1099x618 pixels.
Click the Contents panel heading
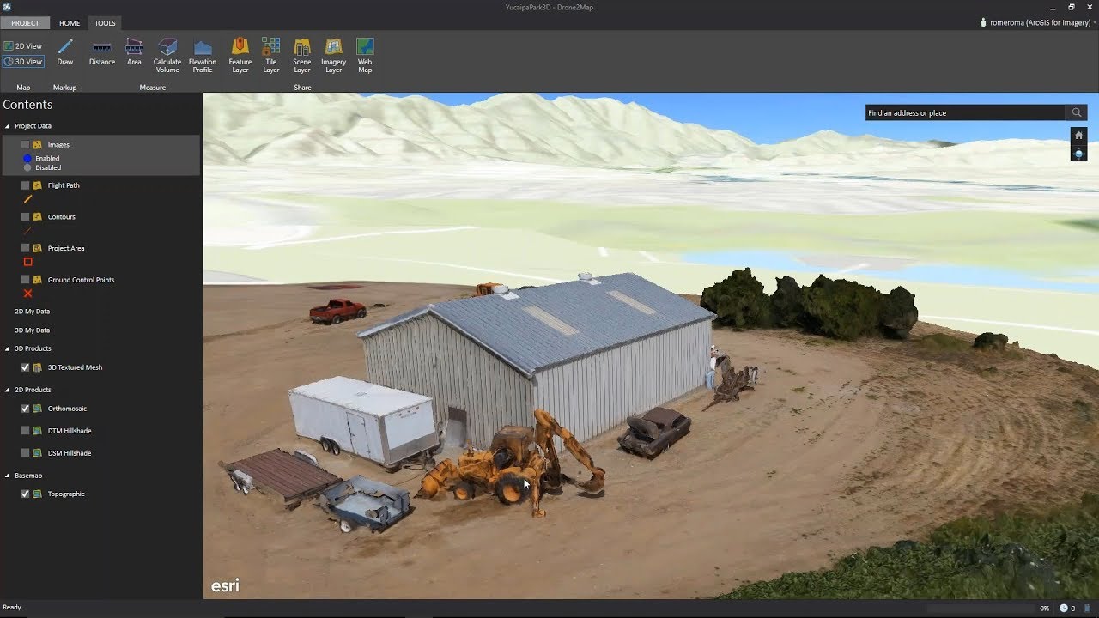[x=27, y=105]
